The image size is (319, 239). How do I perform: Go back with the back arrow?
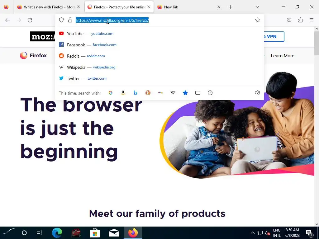pos(7,20)
